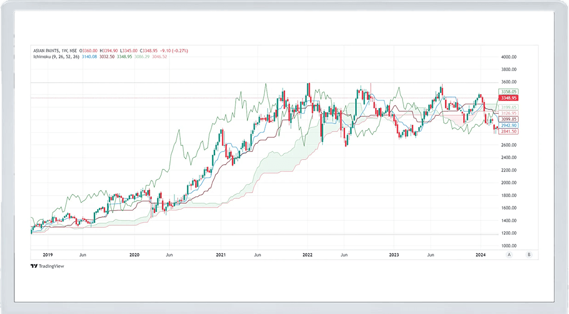The image size is (569, 314).
Task: Click the 2019 label on the time axis
Action: point(47,254)
